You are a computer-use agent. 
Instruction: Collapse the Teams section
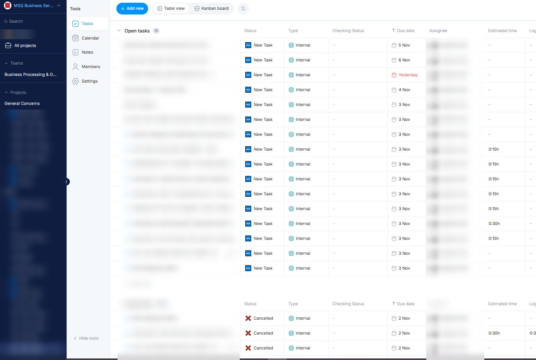click(x=6, y=63)
